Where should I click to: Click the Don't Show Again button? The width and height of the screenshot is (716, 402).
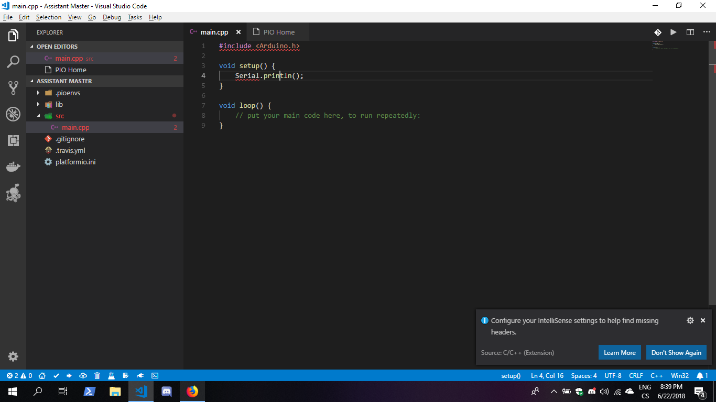point(676,352)
